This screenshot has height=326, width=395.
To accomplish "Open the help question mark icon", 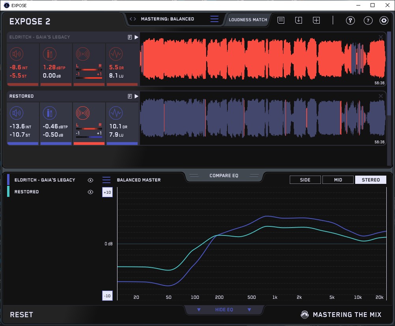I will (x=368, y=20).
